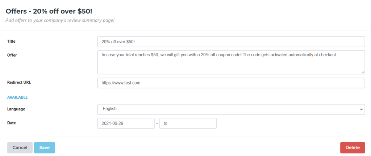Click the 'Add offers to your company's' subtitle
371x156 pixels.
[60, 20]
